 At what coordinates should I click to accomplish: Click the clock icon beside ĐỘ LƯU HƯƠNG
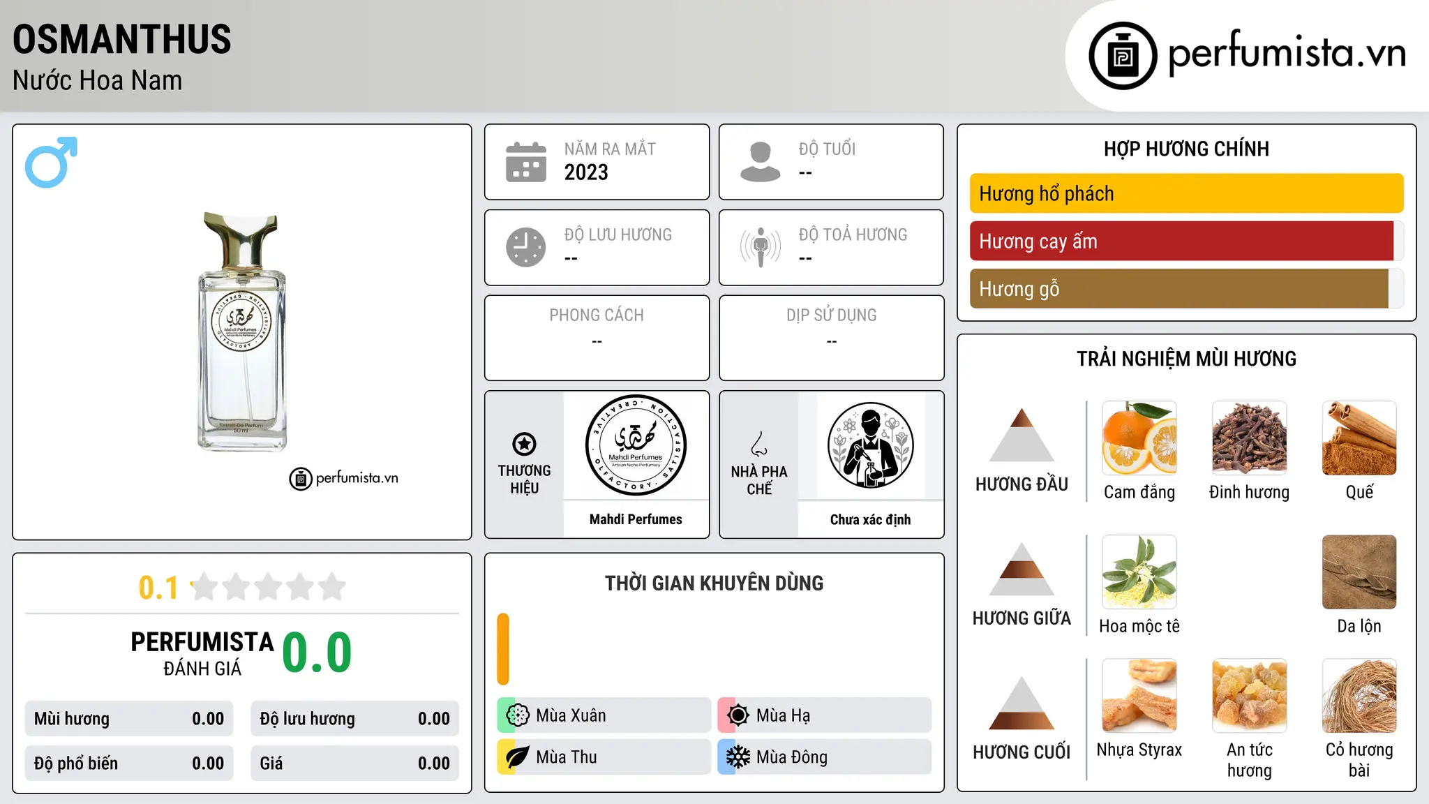pyautogui.click(x=526, y=247)
